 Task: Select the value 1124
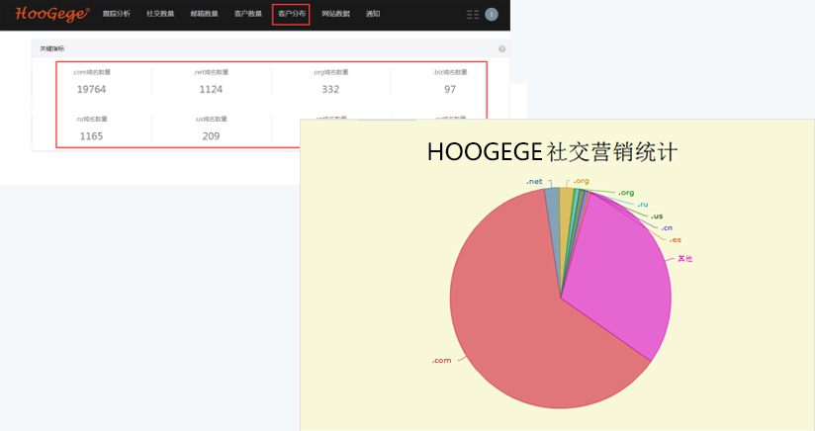click(x=211, y=89)
